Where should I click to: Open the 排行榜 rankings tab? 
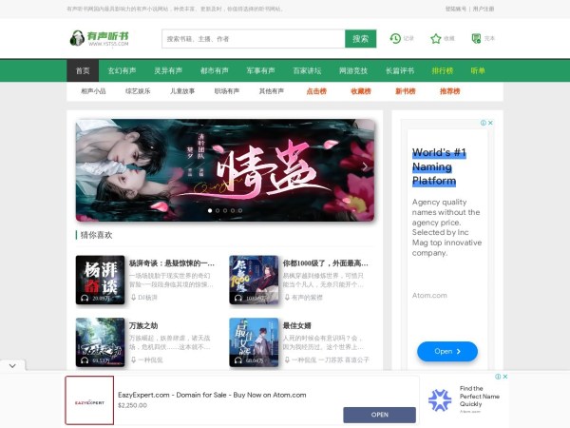443,70
